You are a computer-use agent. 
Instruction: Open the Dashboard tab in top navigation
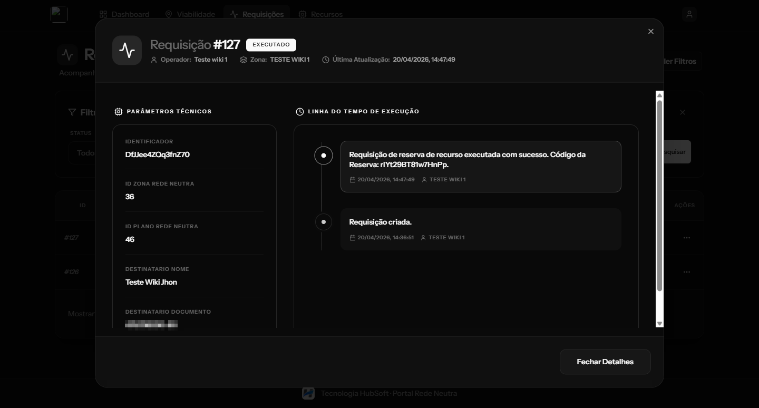click(x=124, y=14)
